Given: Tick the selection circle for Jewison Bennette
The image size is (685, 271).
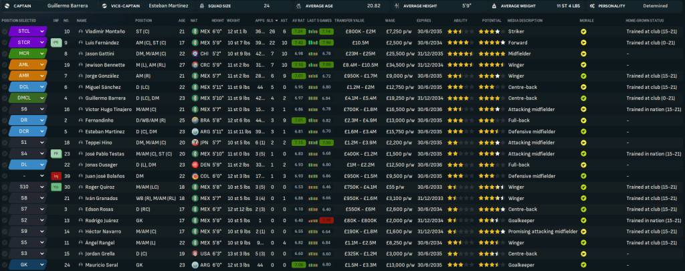Looking at the screenshot, I should click(x=5, y=64).
